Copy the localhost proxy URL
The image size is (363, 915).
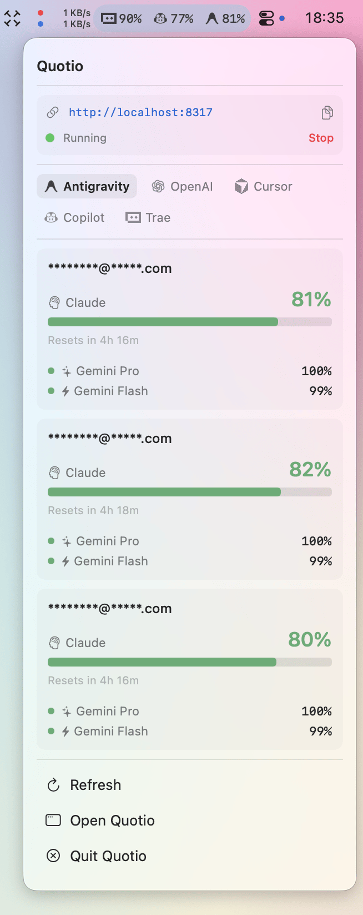pyautogui.click(x=327, y=113)
